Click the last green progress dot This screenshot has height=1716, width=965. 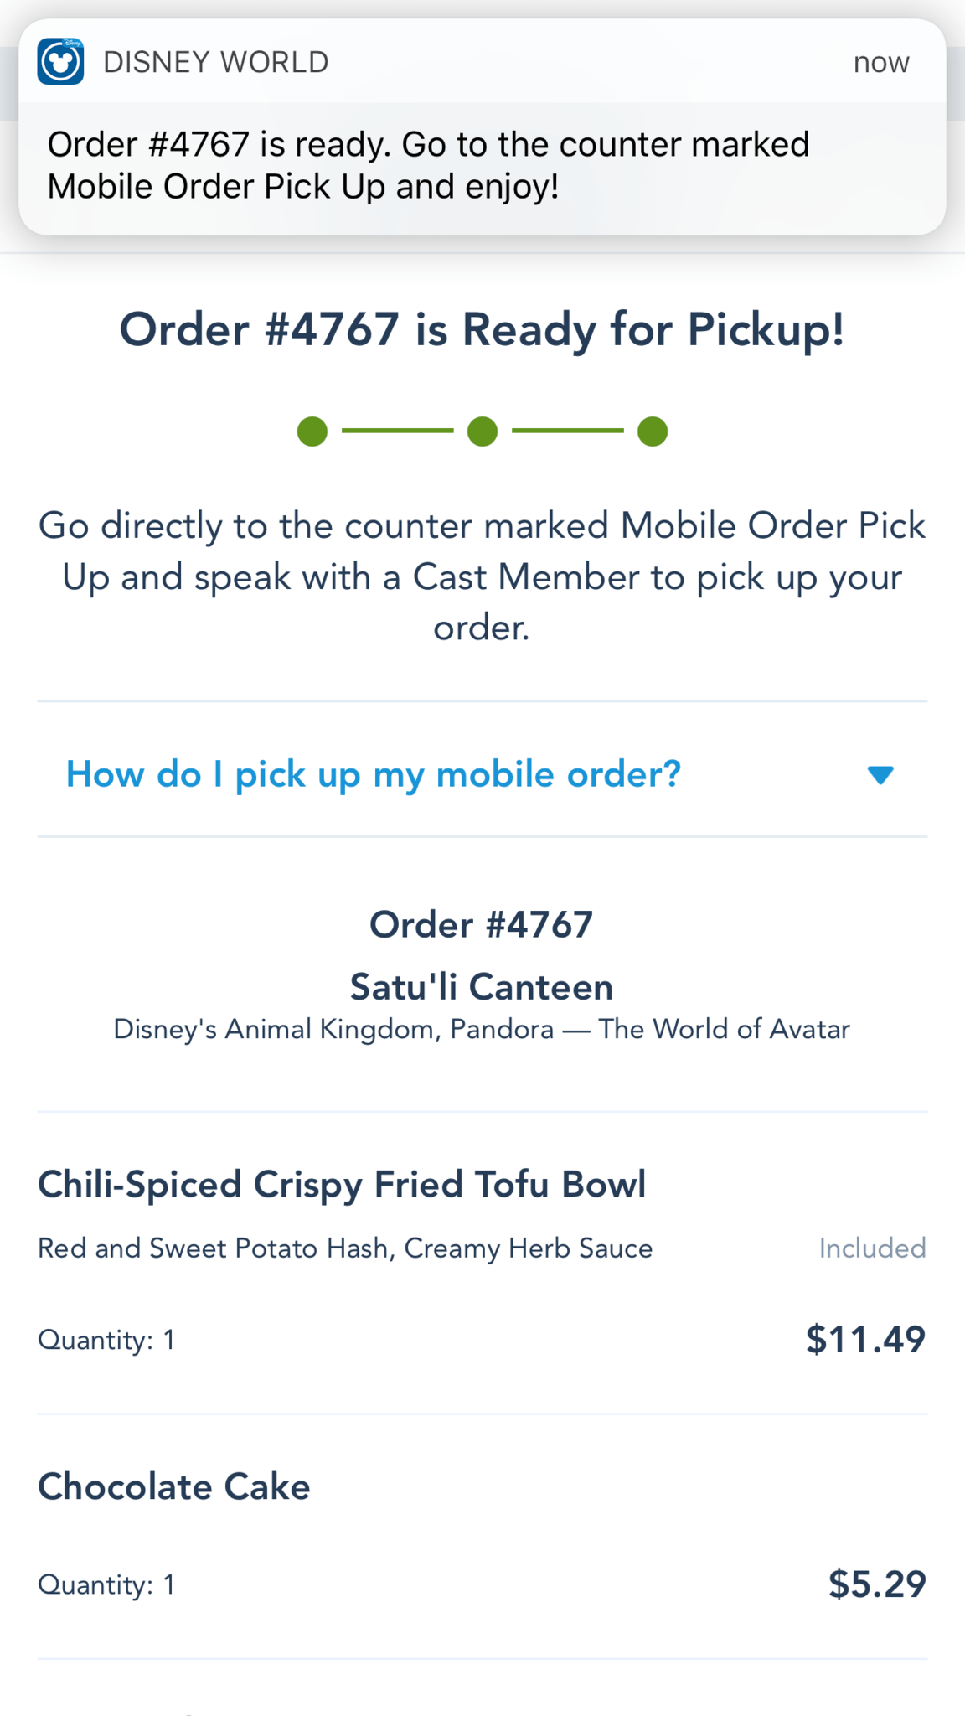(x=653, y=432)
